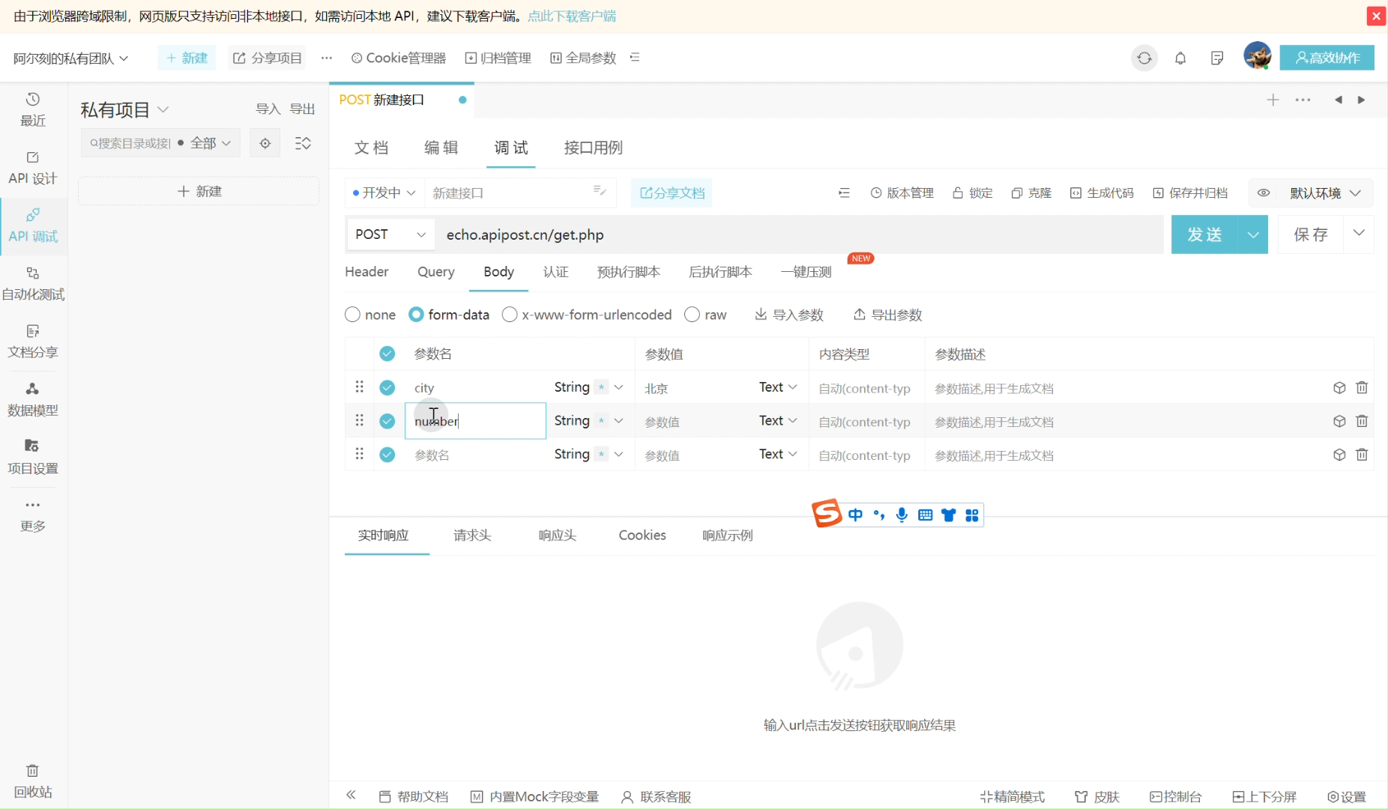Screen dimensions: 1388x809
Task: Click the refresh sync icon in top bar
Action: click(x=1144, y=58)
